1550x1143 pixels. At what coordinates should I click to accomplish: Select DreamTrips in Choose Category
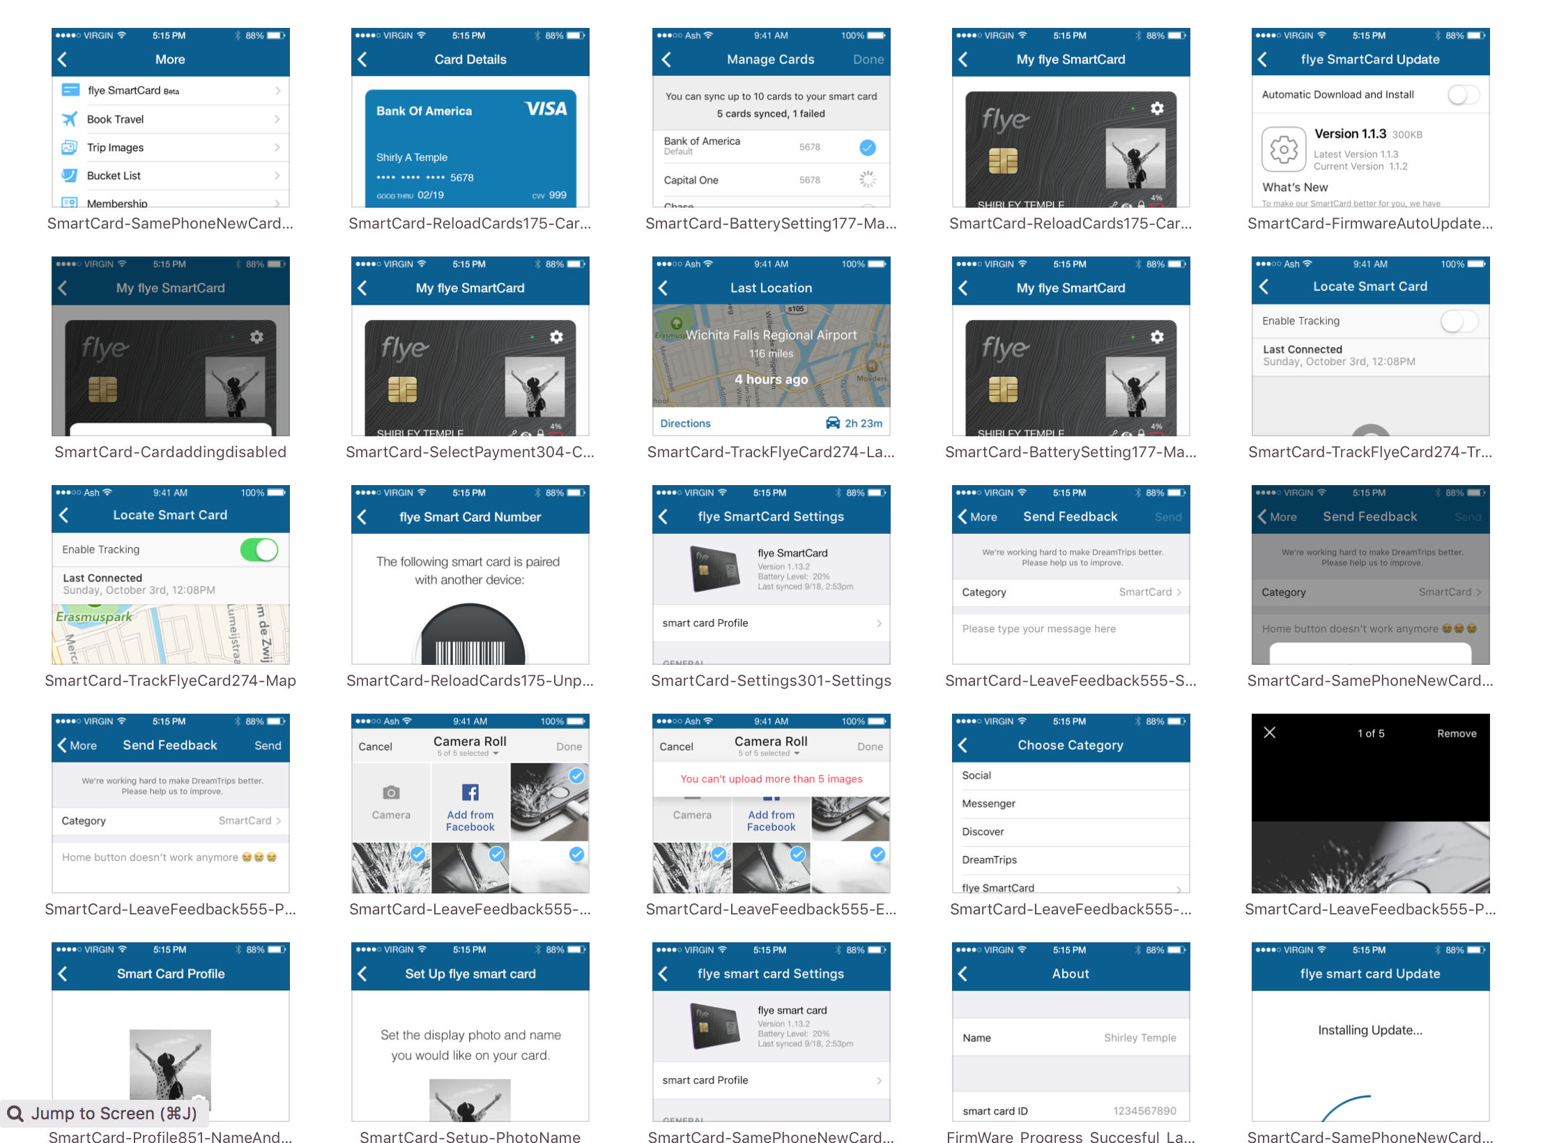[x=1071, y=859]
